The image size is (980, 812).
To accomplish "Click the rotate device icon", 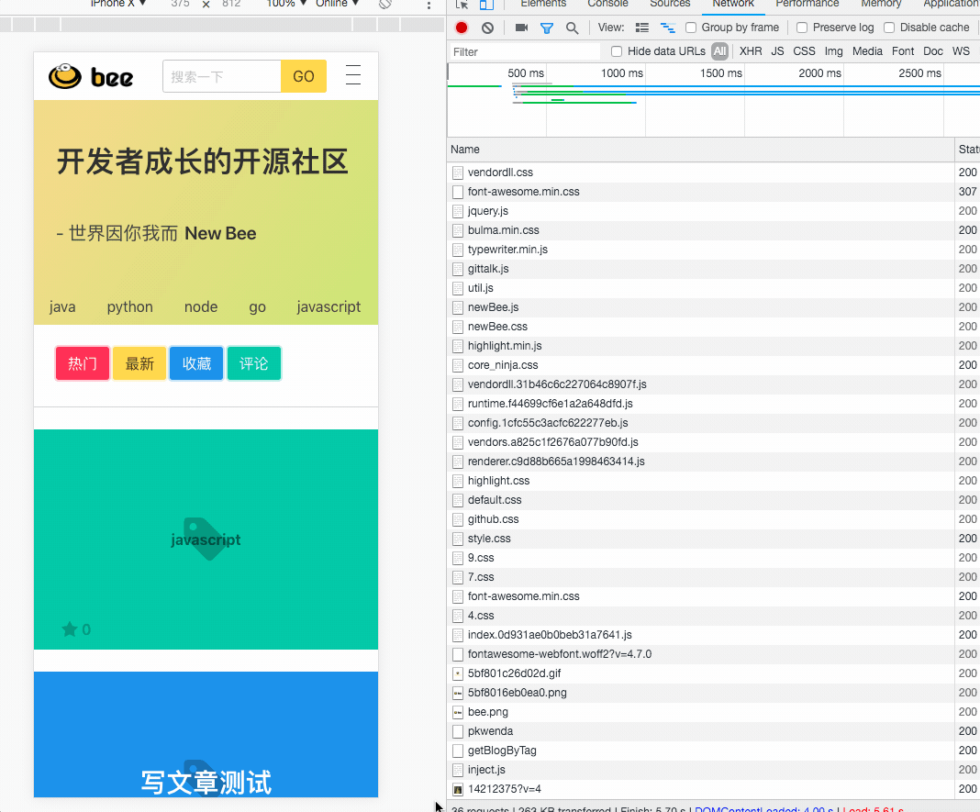I will (385, 4).
